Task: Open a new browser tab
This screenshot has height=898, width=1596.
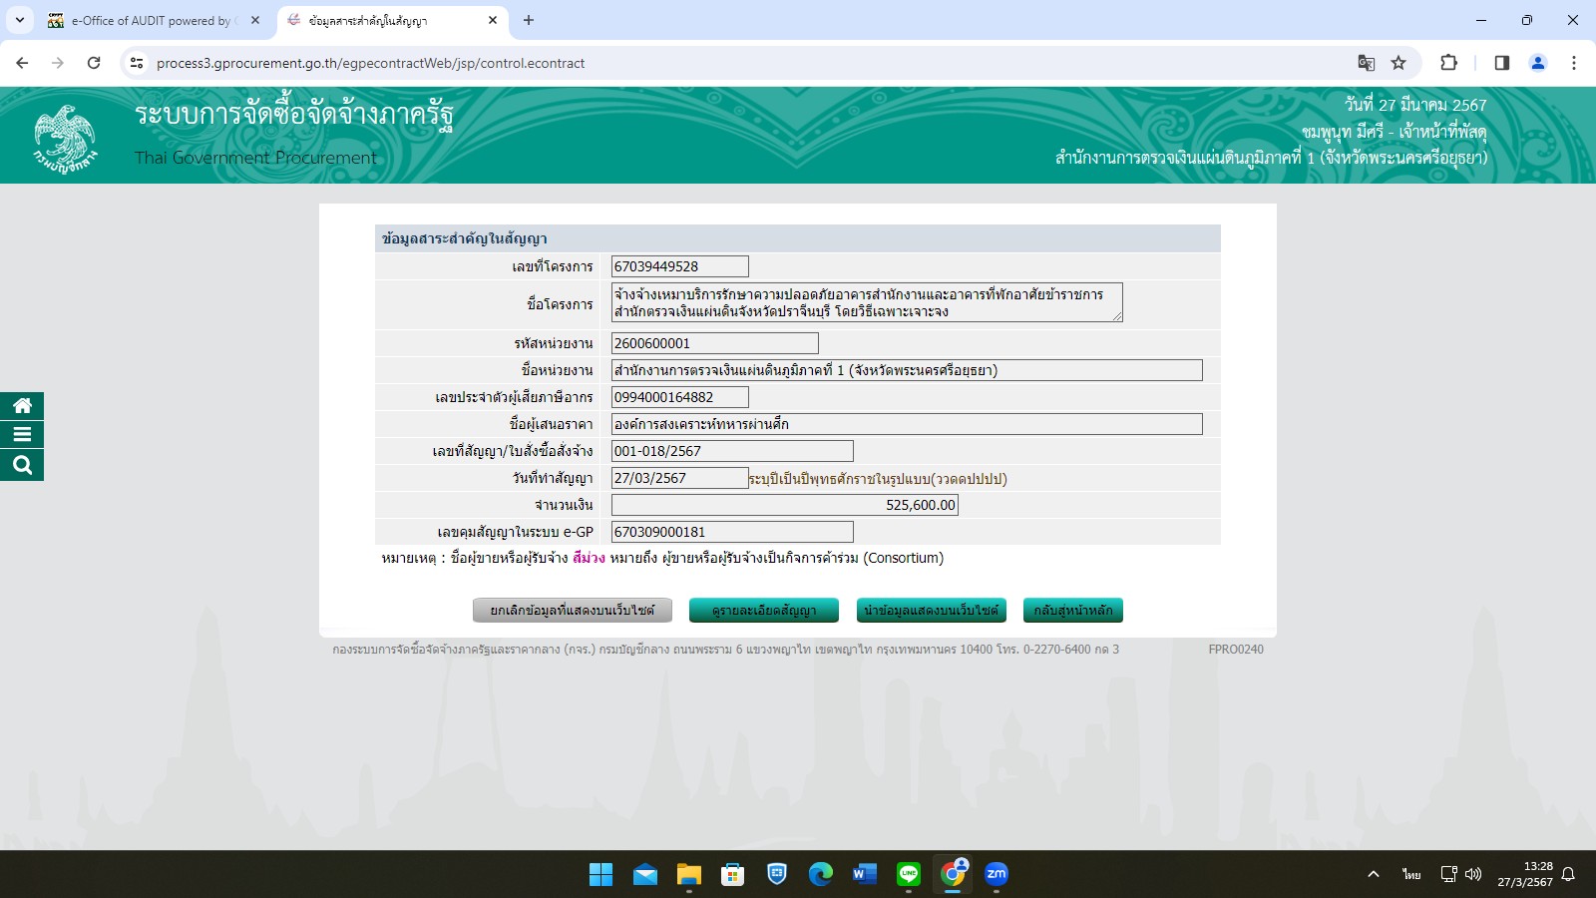Action: pos(529,20)
